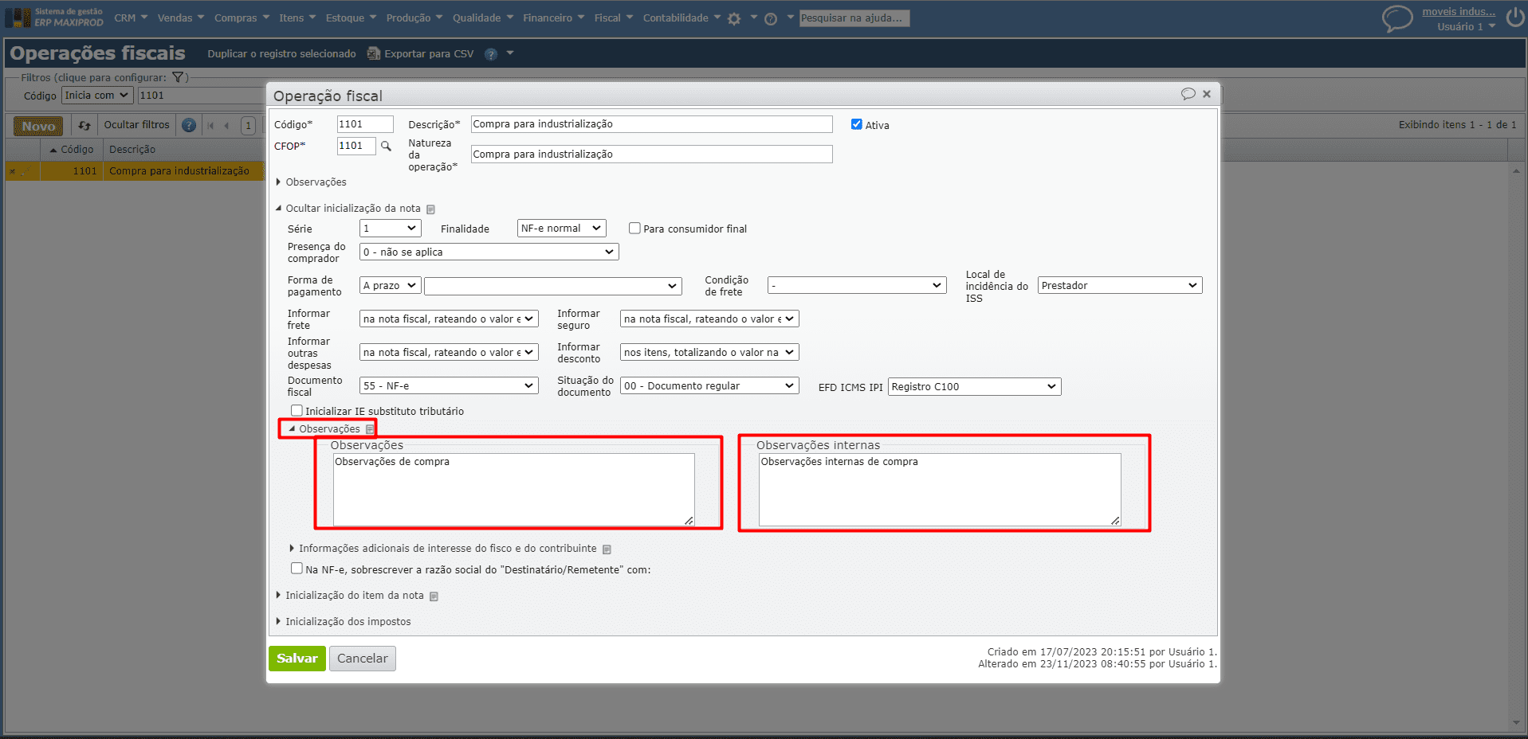The image size is (1528, 739).
Task: Click the filter funnel icon
Action: click(x=179, y=77)
